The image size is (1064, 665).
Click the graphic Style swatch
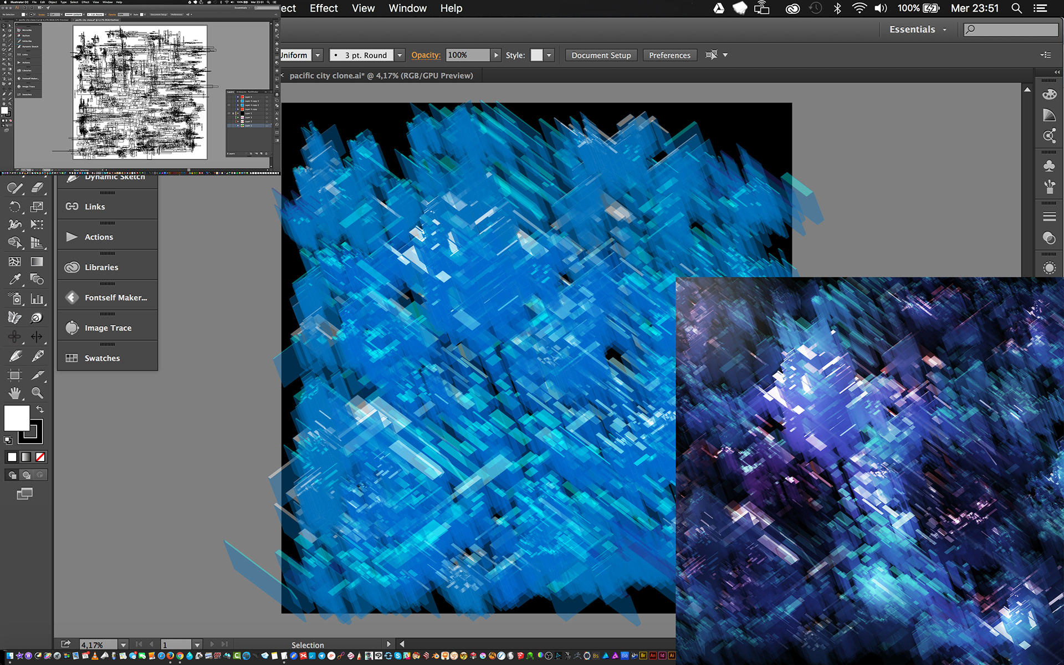click(536, 55)
